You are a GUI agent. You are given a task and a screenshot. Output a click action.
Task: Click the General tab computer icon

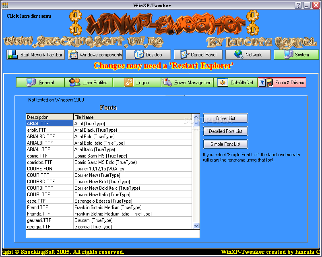(x=31, y=83)
